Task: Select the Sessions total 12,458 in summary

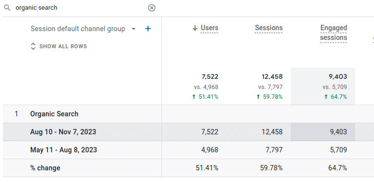Action: point(272,76)
